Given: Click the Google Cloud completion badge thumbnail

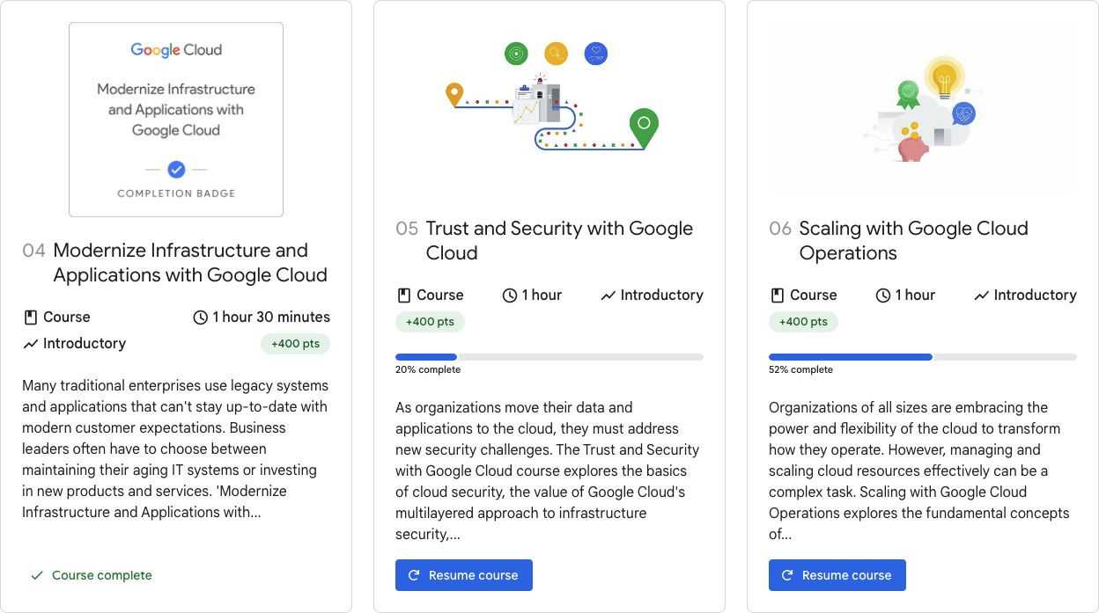Looking at the screenshot, I should pos(176,120).
